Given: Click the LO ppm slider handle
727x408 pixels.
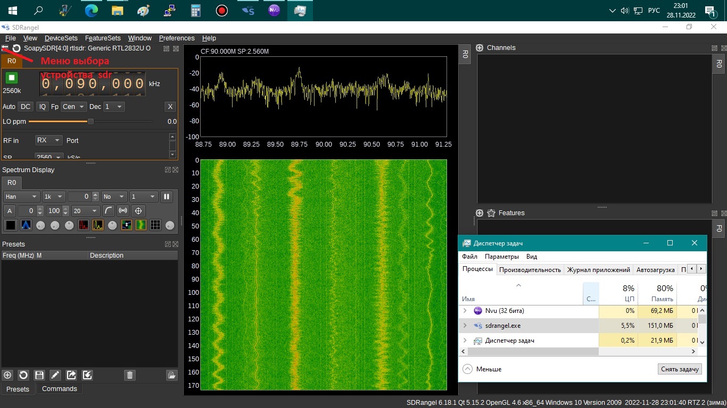Looking at the screenshot, I should [x=90, y=122].
